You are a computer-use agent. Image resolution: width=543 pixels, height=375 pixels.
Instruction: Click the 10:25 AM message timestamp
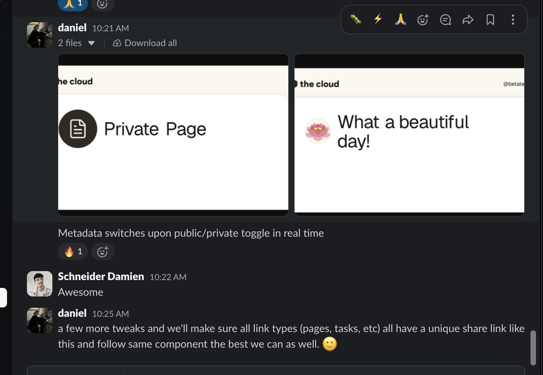pos(111,314)
